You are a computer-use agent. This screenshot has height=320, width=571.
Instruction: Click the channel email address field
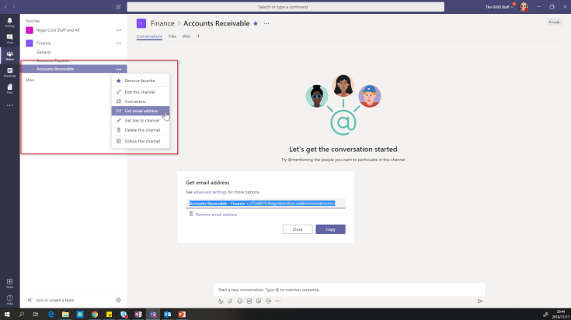262,203
